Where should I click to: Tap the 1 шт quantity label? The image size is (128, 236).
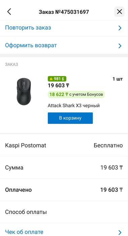click(118, 79)
